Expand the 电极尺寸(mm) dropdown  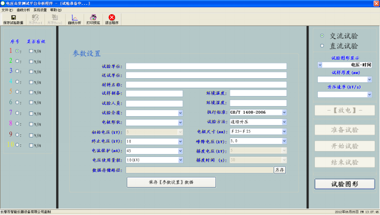(284, 131)
